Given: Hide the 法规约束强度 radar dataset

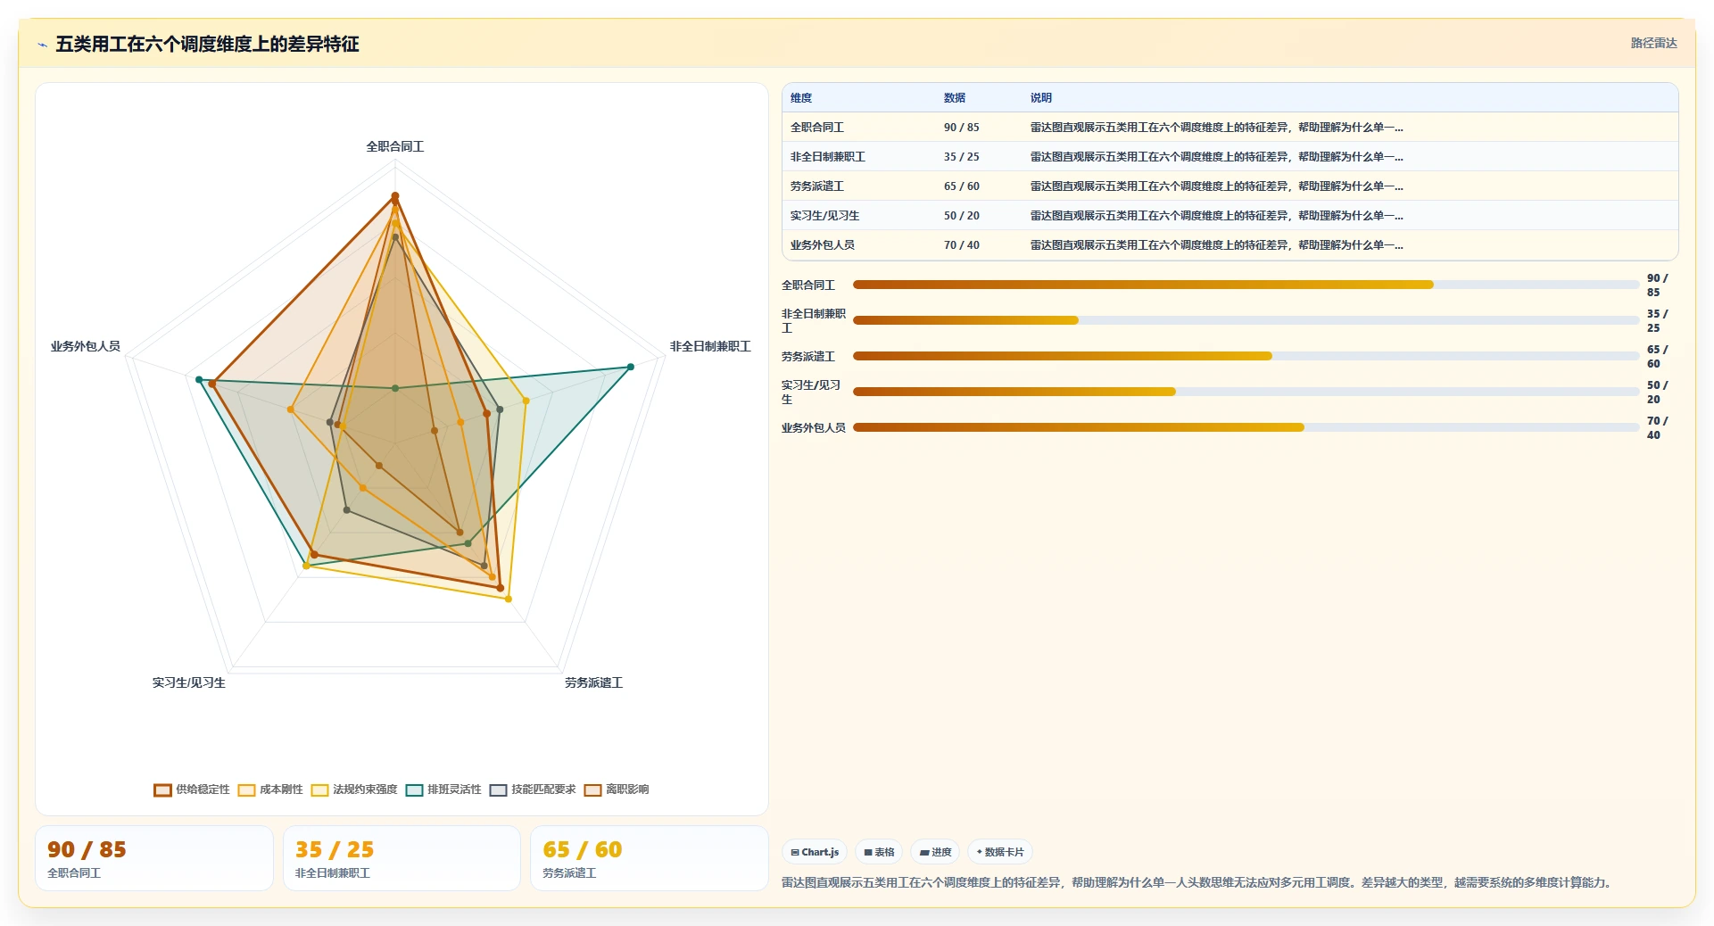Looking at the screenshot, I should pyautogui.click(x=354, y=790).
